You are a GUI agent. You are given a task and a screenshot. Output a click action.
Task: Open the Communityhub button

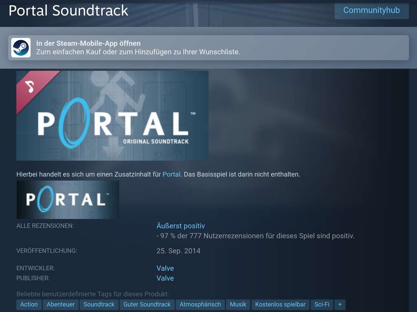371,10
